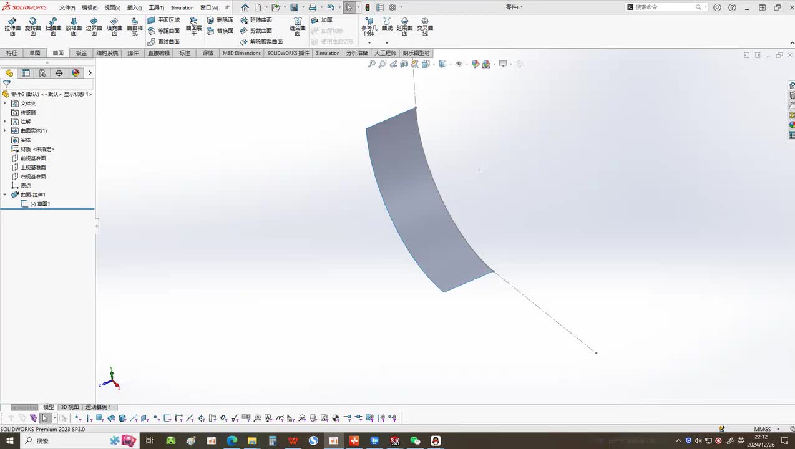The height and width of the screenshot is (449, 795).
Task: Click the 等距曲面 offset surface tool
Action: (163, 31)
